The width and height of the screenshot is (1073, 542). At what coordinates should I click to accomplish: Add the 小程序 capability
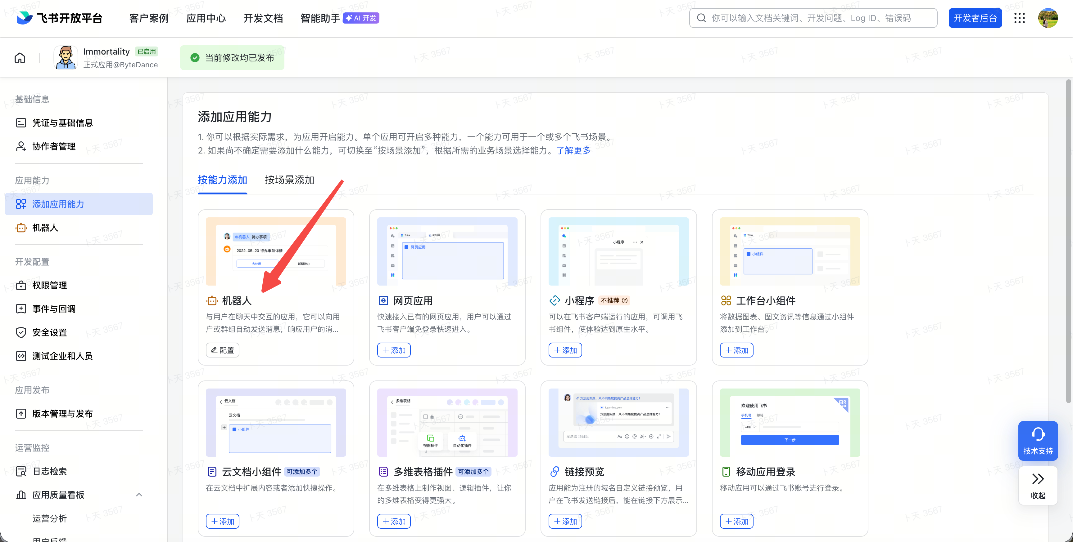(x=565, y=350)
